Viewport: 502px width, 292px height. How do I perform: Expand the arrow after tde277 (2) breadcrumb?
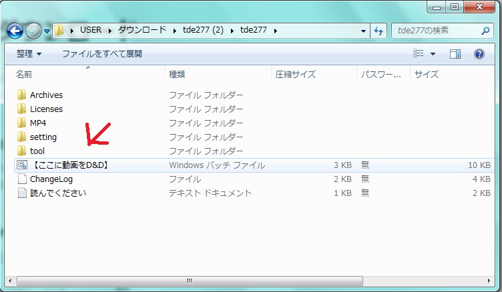pos(232,31)
